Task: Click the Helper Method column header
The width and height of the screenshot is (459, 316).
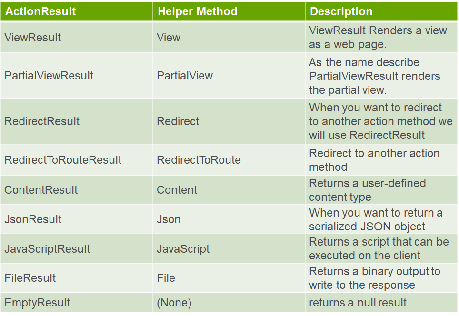Action: pyautogui.click(x=229, y=11)
